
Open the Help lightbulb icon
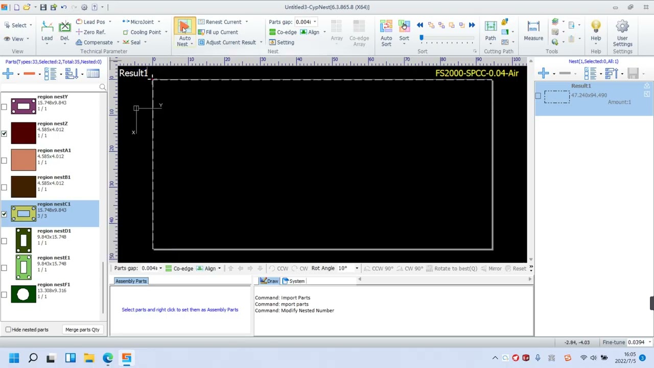pyautogui.click(x=596, y=27)
